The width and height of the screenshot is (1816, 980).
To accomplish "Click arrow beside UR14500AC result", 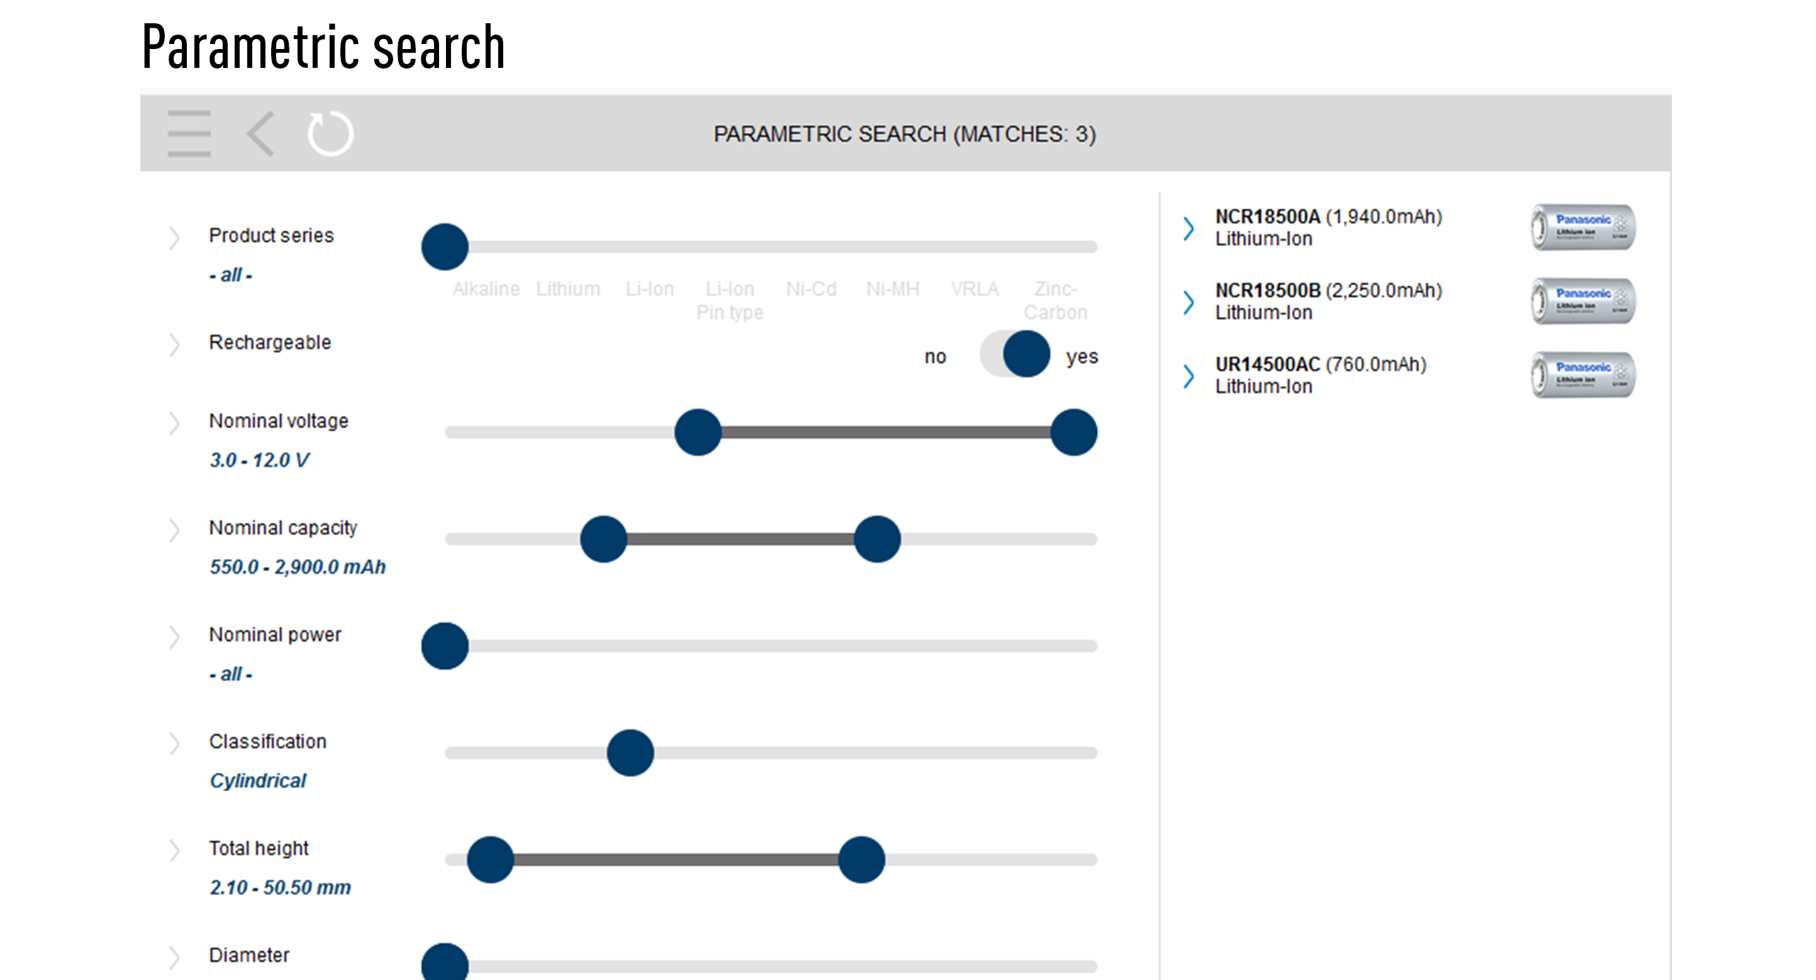I will (x=1189, y=376).
